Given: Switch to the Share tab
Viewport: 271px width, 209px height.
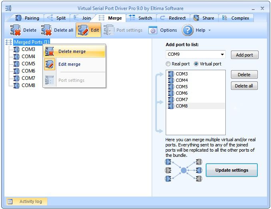Looking at the screenshot, I should (x=204, y=18).
